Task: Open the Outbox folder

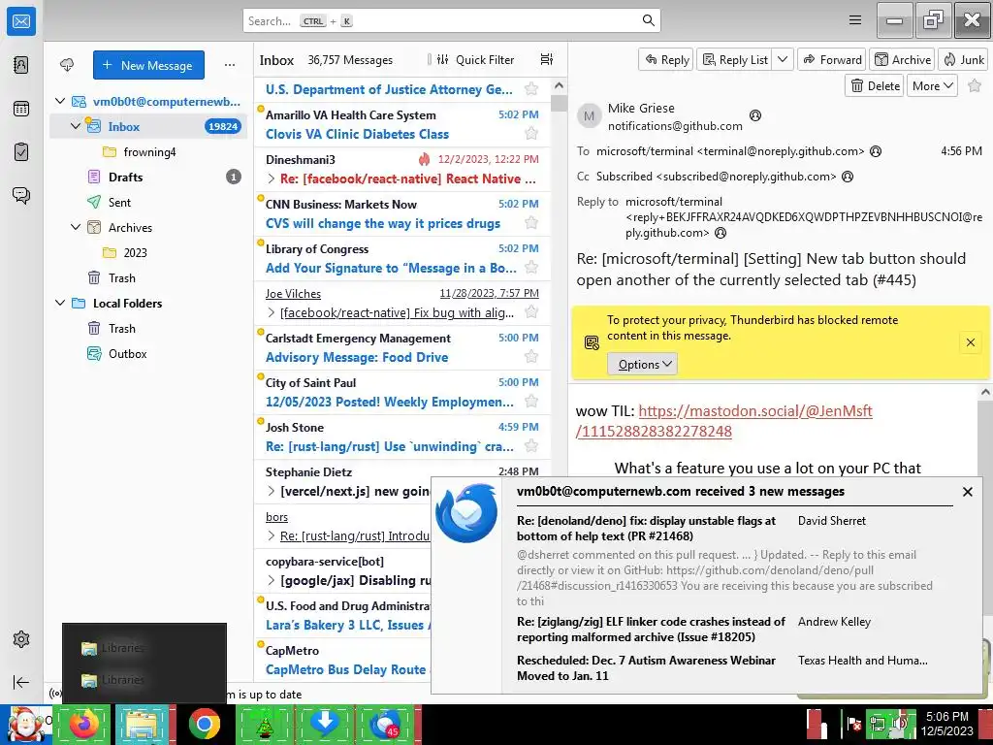Action: 127,353
